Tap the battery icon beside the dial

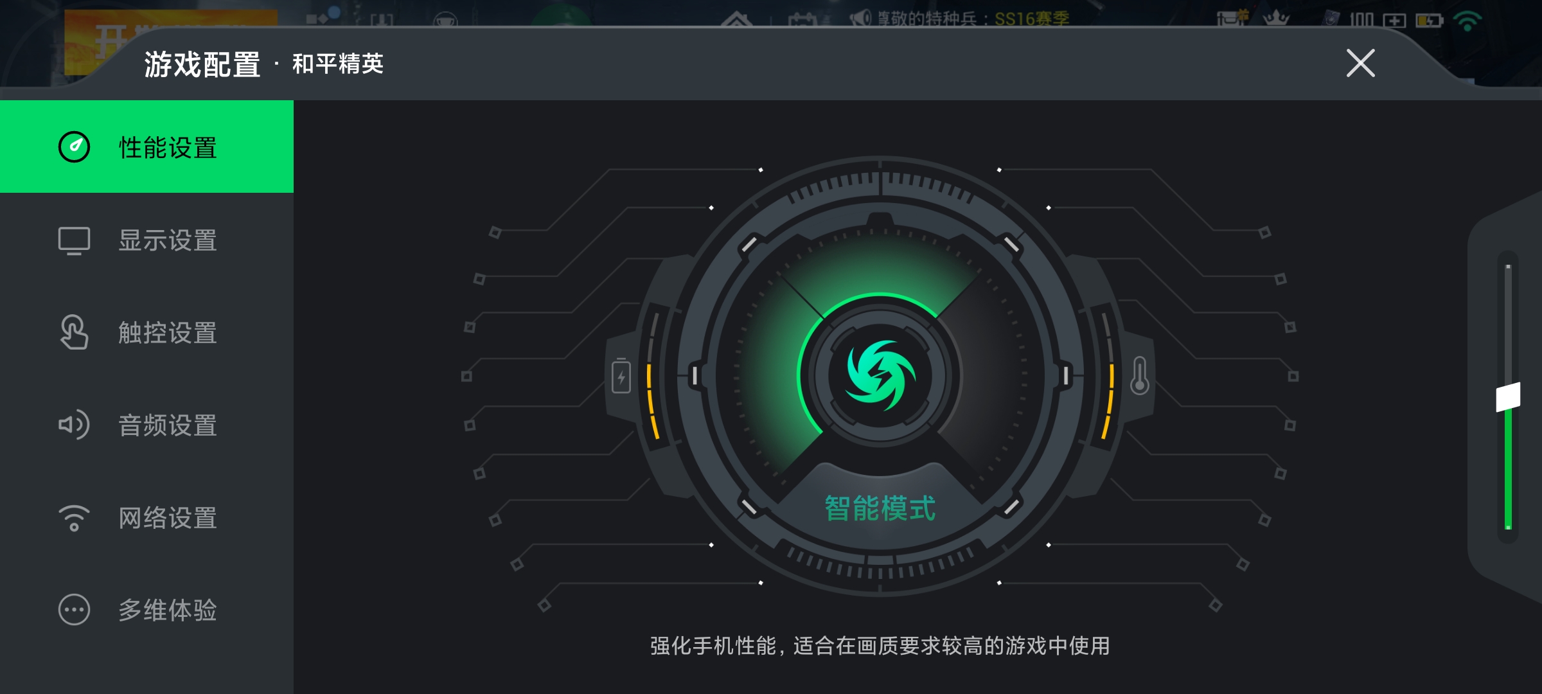tap(621, 375)
